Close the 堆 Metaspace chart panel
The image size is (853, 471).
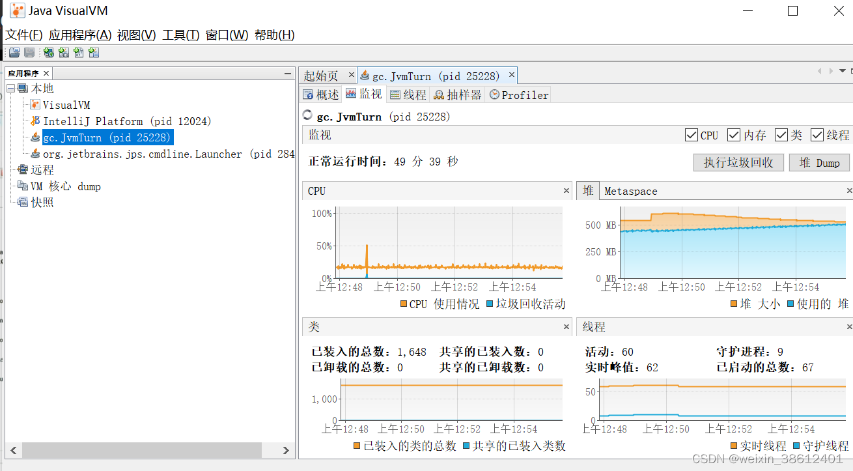(849, 191)
